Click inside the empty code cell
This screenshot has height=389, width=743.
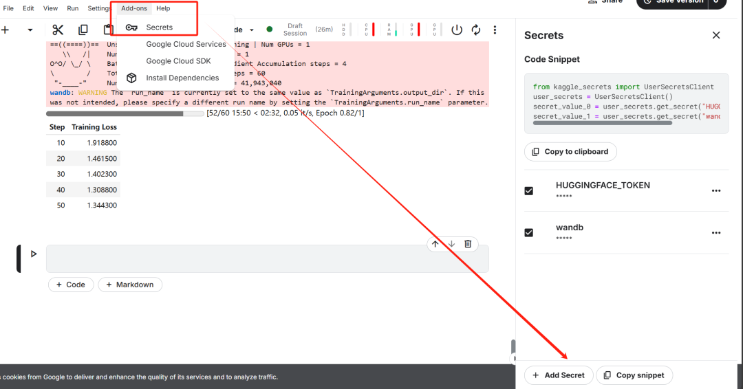coord(267,259)
